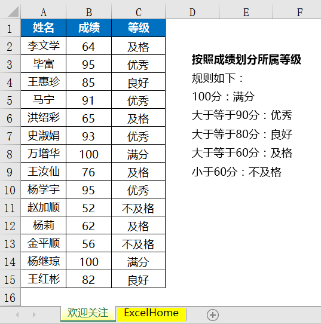Click score 62 in row 12

(89, 225)
